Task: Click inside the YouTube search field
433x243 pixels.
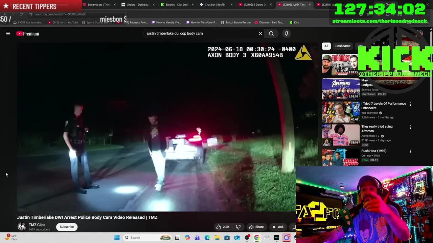Action: [x=201, y=33]
